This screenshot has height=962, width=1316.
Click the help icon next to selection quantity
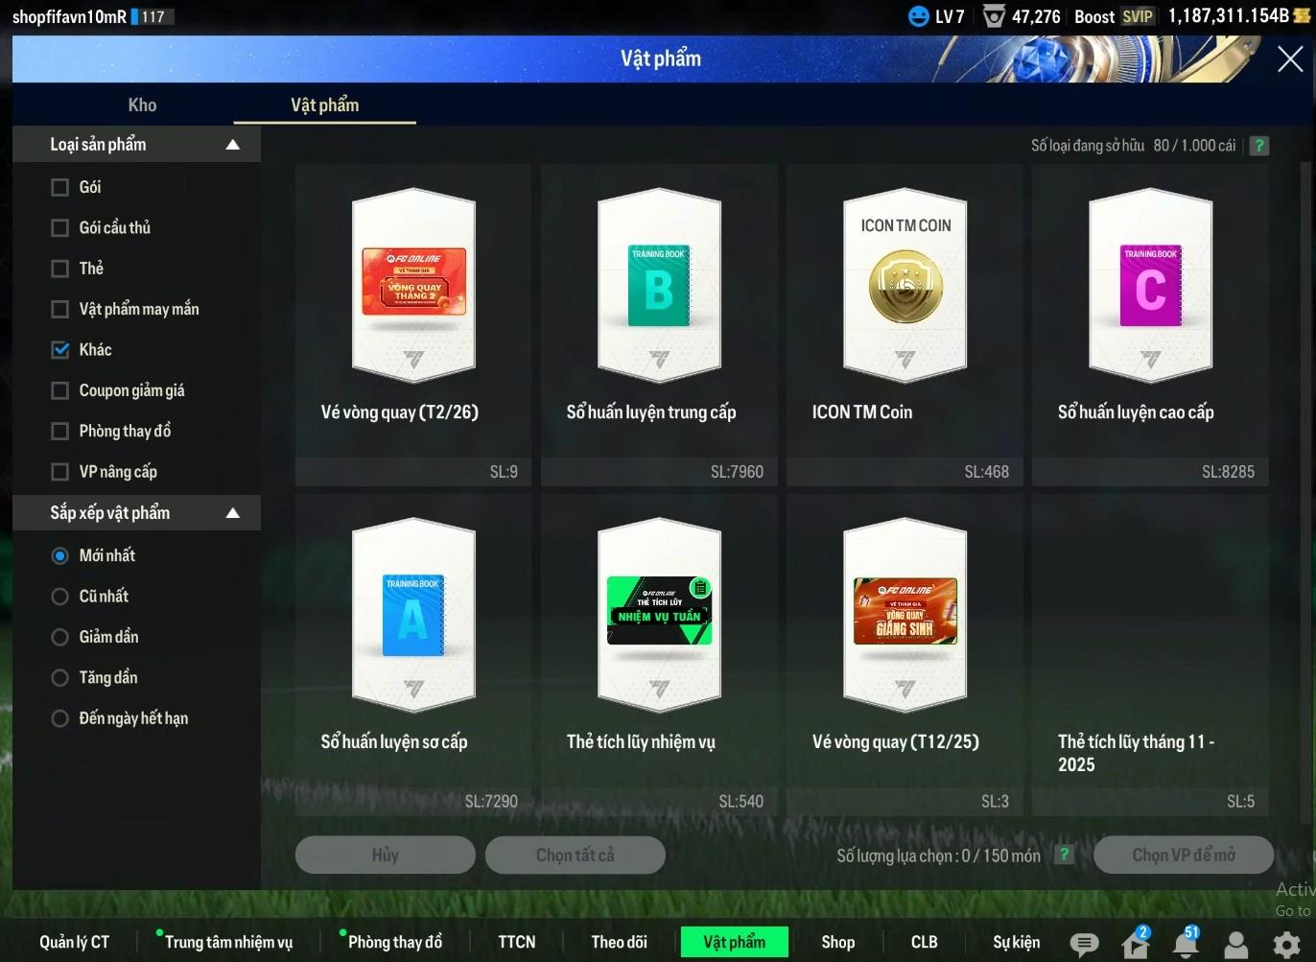point(1064,855)
